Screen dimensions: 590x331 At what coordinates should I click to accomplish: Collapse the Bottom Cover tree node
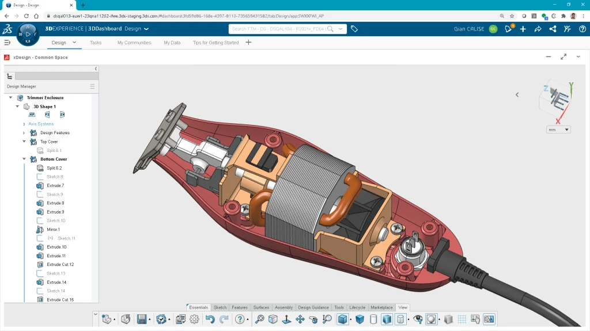tap(24, 159)
